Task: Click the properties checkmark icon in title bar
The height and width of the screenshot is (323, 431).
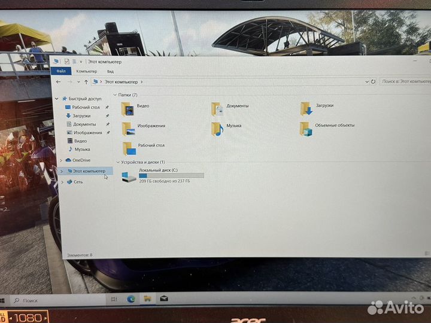Action: [67, 61]
